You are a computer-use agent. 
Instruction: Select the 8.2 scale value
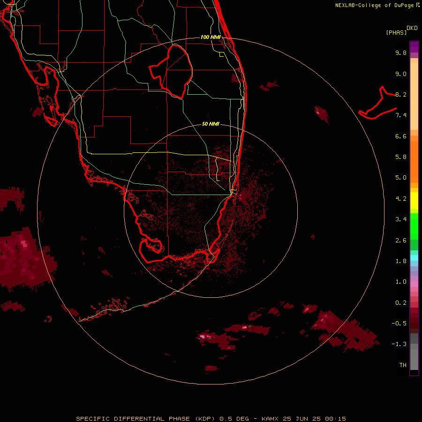(x=401, y=94)
